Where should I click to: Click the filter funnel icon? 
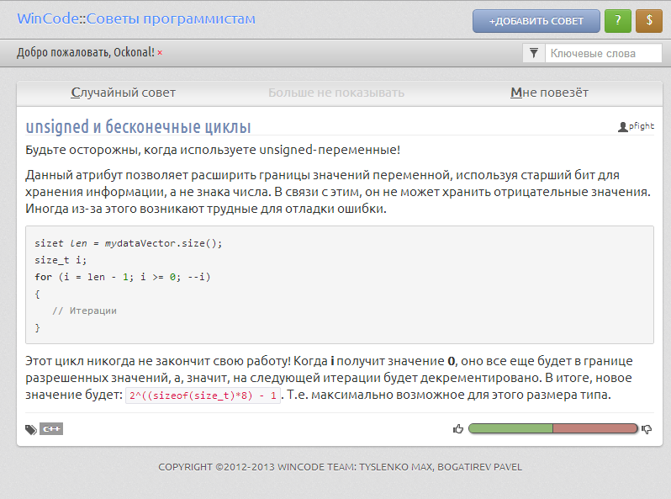[x=534, y=53]
